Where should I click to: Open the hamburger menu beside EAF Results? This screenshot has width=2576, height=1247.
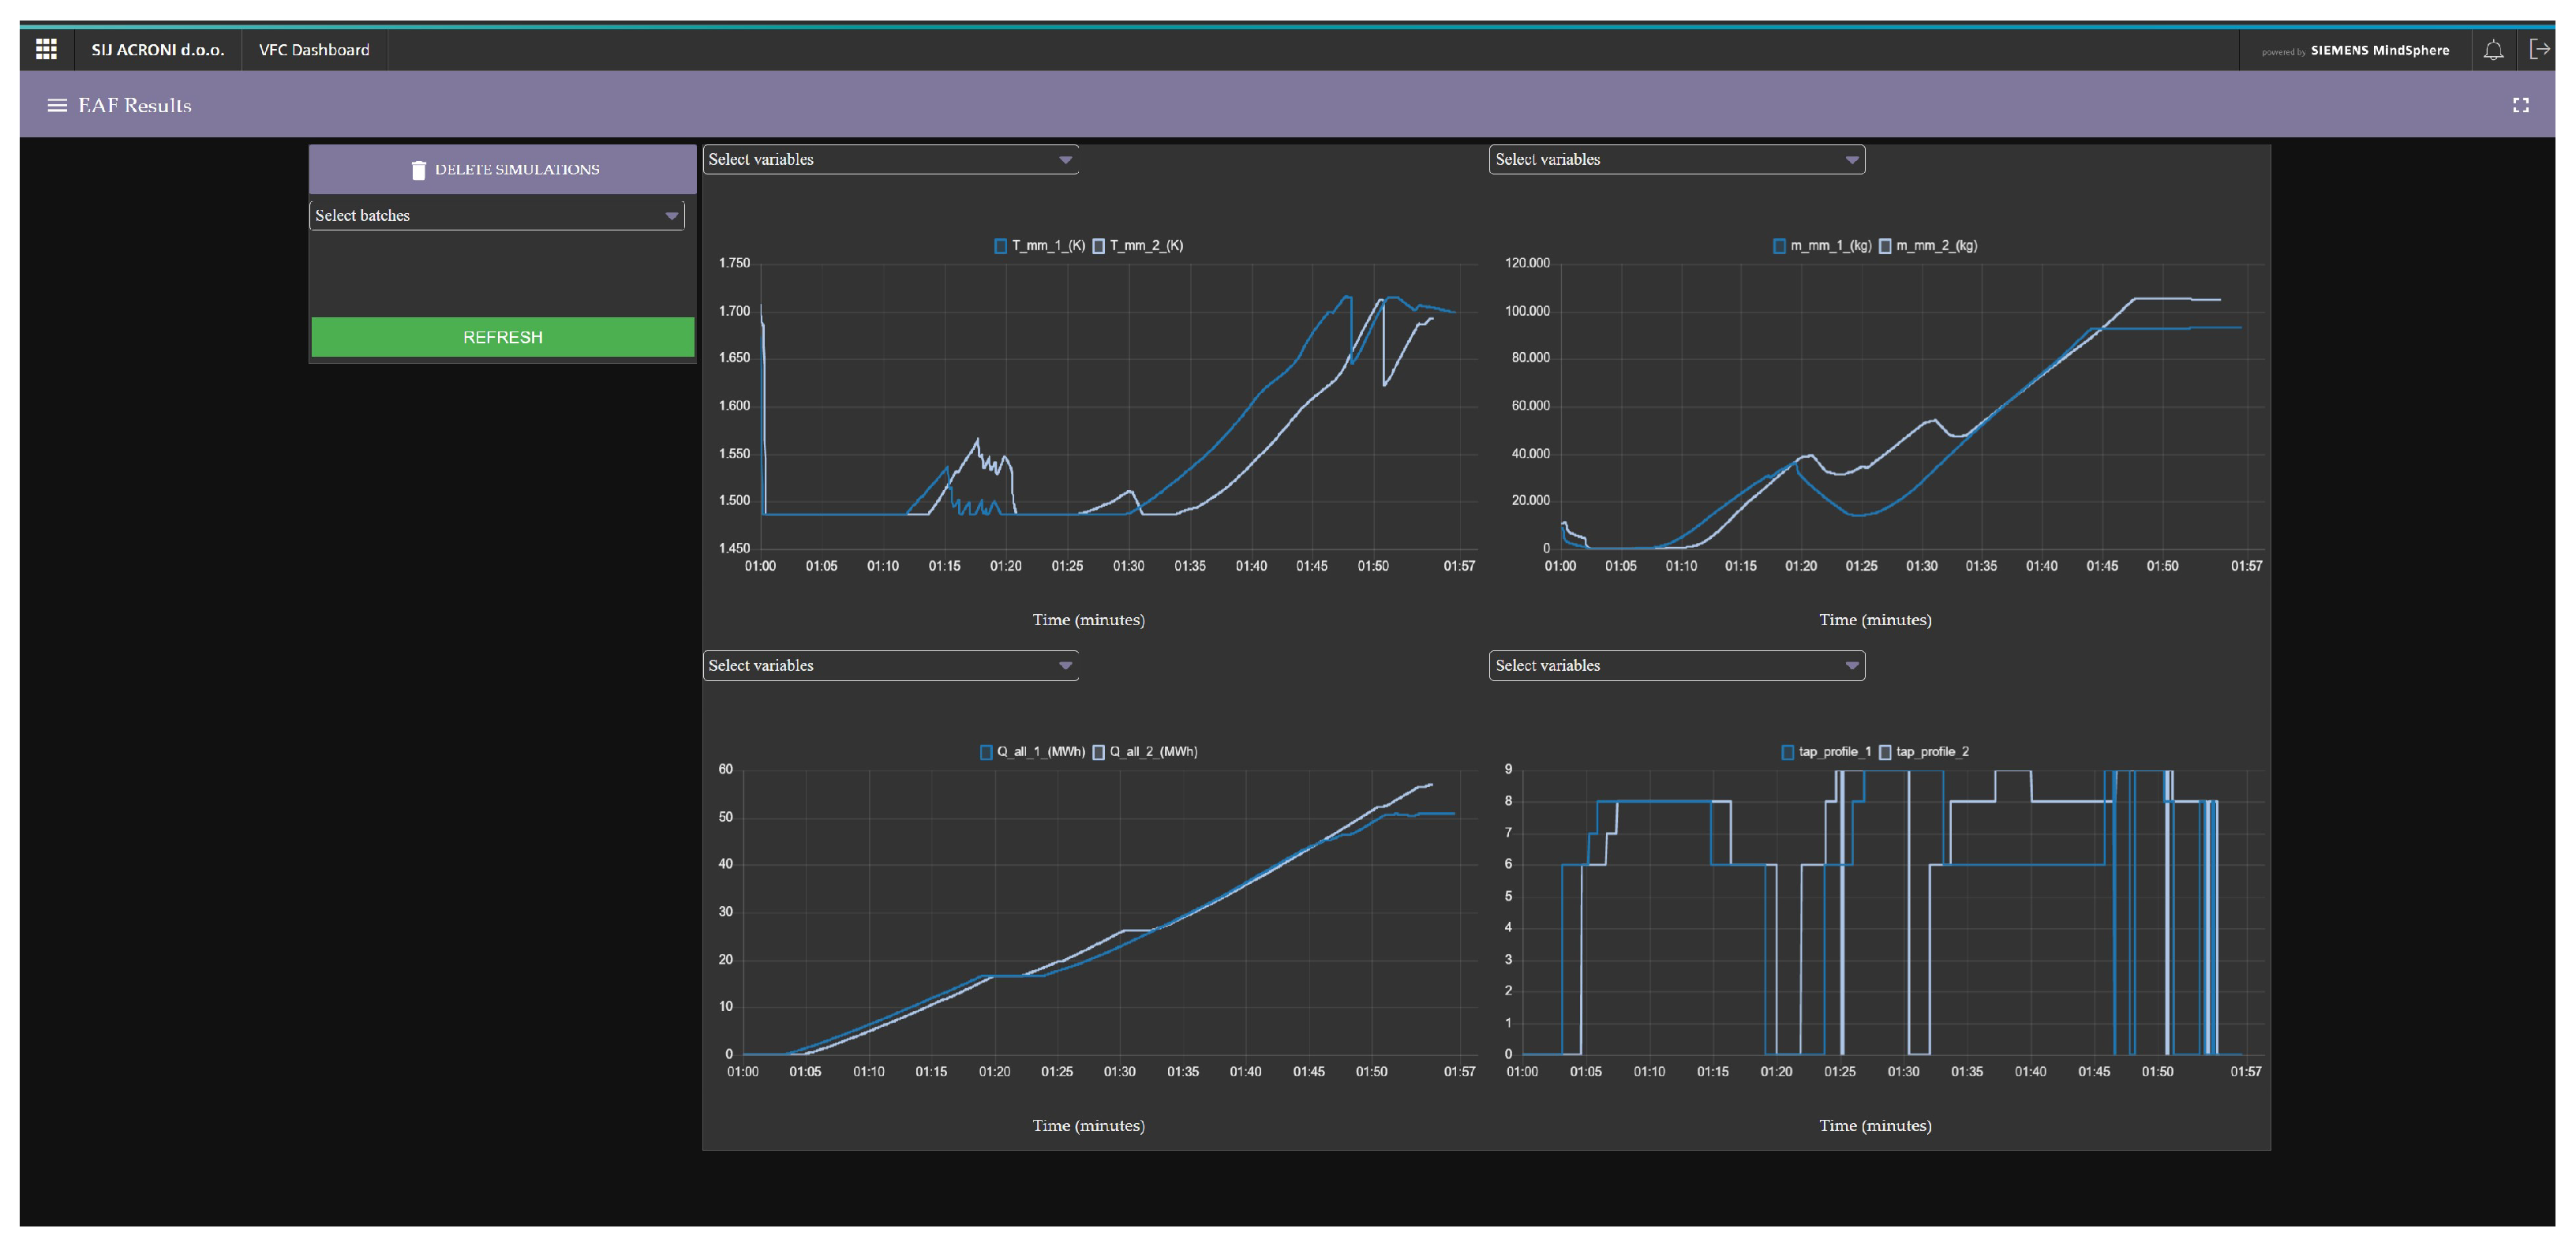(57, 105)
